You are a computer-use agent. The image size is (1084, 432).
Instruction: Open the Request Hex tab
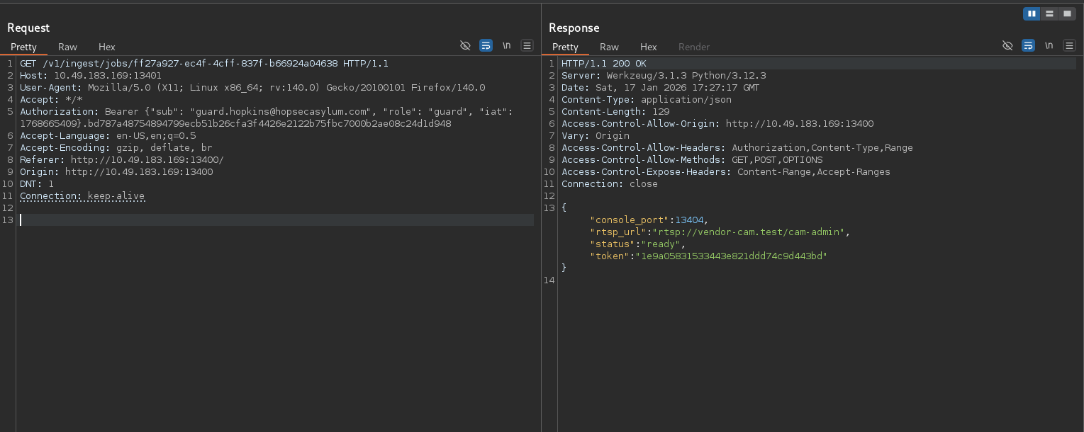coord(107,47)
